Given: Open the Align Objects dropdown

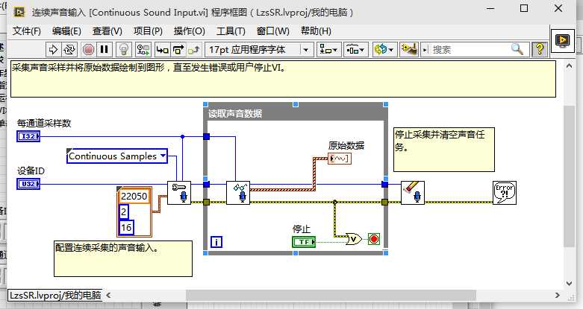Looking at the screenshot, I should click(328, 49).
